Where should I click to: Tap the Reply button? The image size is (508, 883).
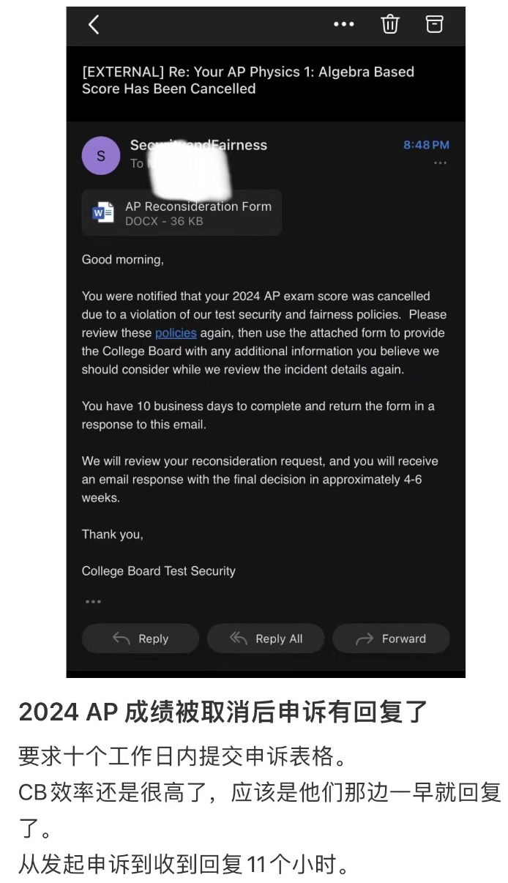141,638
